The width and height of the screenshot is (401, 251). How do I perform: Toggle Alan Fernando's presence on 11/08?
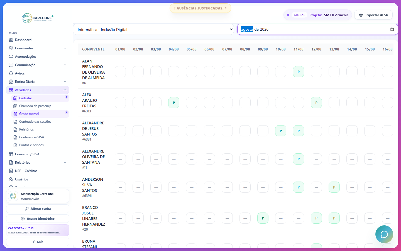pyautogui.click(x=299, y=72)
